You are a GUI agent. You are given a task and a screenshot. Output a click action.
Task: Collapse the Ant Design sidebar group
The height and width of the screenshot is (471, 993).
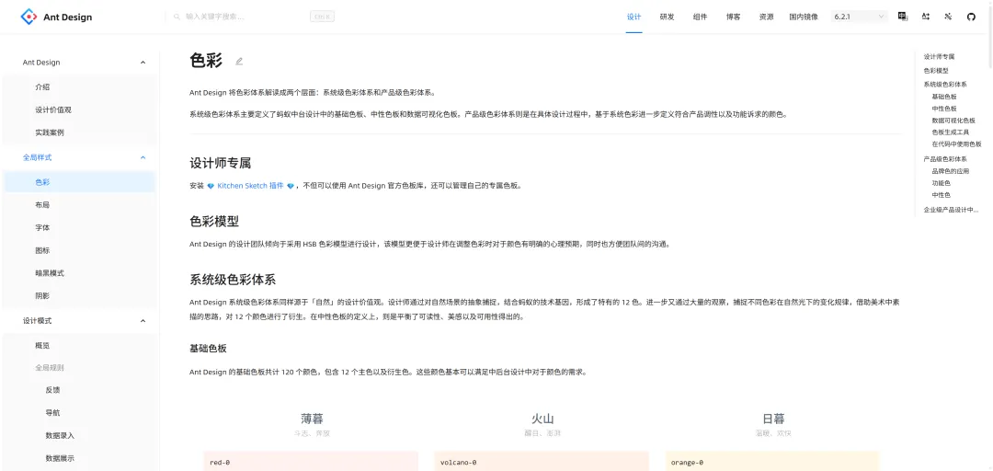[x=143, y=63]
